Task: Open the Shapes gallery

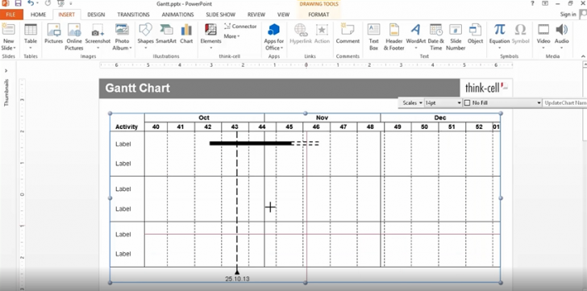Action: click(146, 36)
